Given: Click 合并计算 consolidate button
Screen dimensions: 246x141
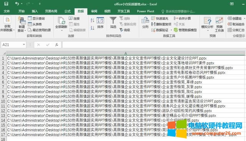Looking at the screenshot, I should pyautogui.click(x=182, y=18).
